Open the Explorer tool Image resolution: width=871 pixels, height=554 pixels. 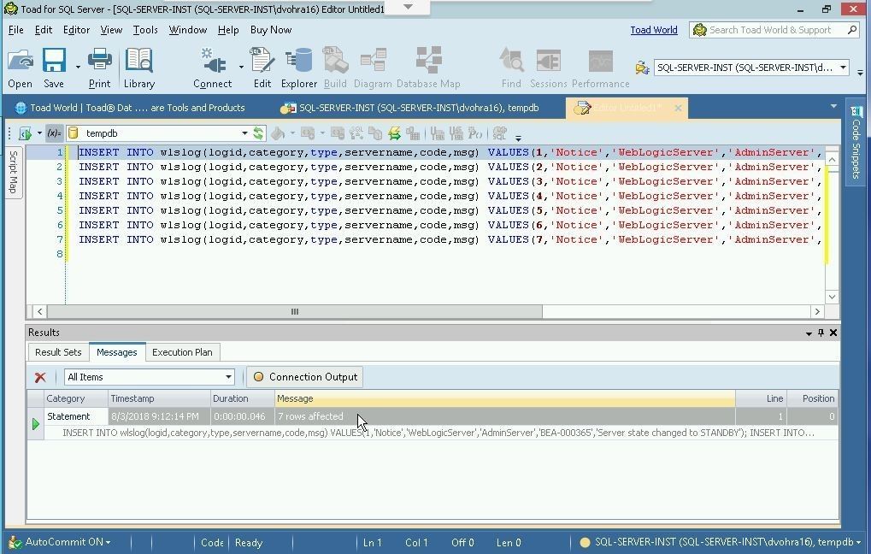pos(298,68)
